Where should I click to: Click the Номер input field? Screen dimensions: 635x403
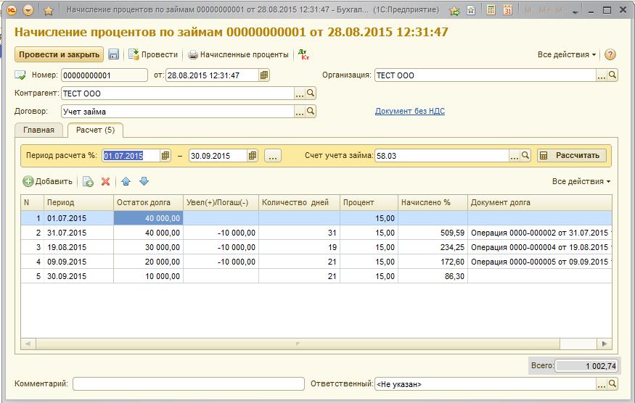point(105,75)
